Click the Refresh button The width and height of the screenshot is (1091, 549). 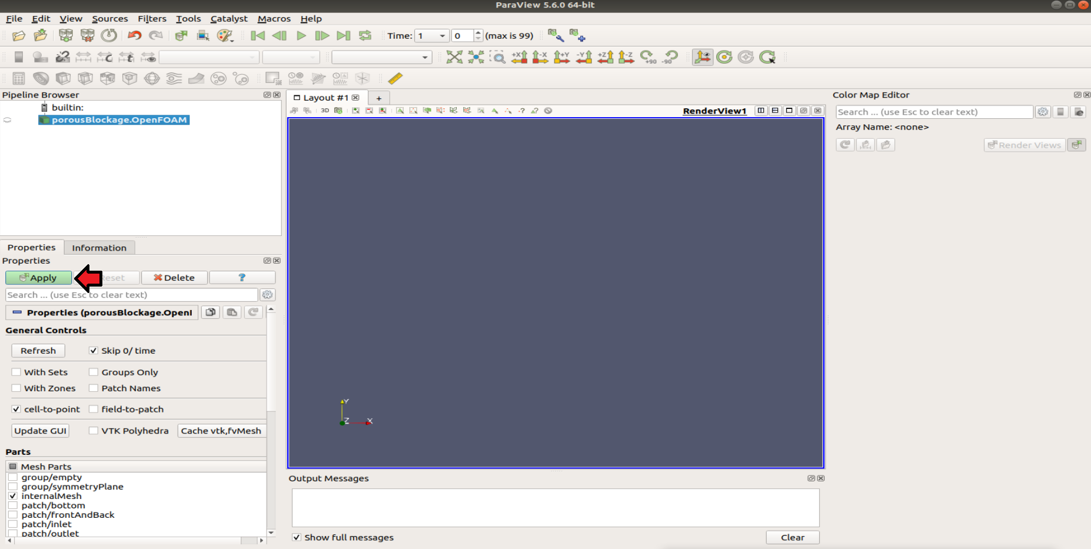[x=38, y=351]
